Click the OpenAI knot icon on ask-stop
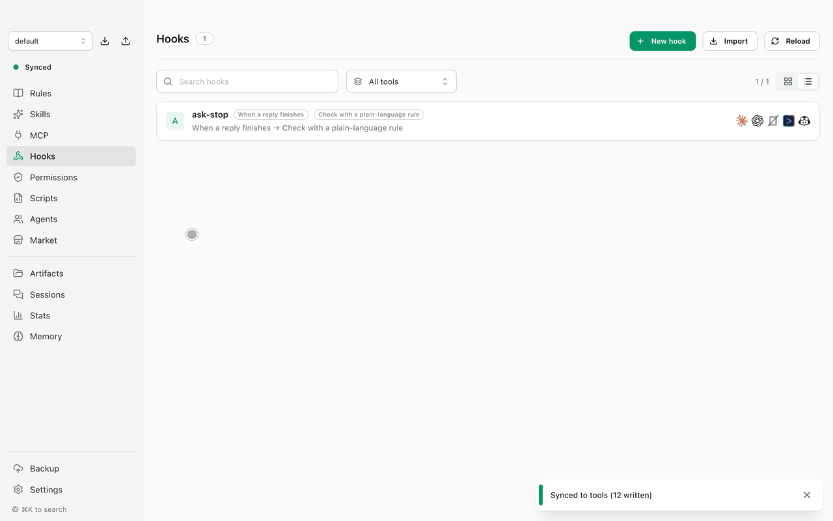The width and height of the screenshot is (833, 521). (758, 120)
